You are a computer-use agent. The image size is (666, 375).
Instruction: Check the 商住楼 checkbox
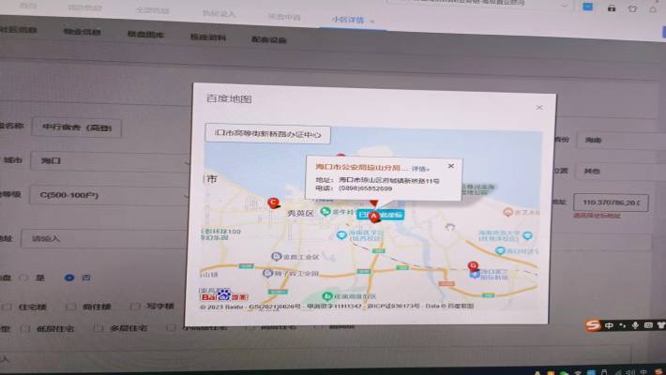pyautogui.click(x=71, y=307)
